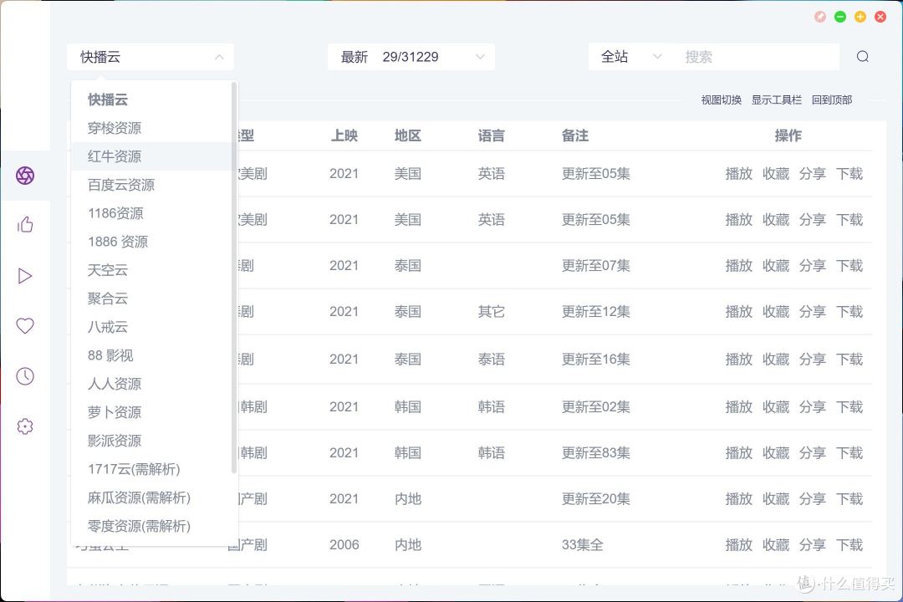Click 播放 in 33集全 row
This screenshot has height=602, width=903.
739,545
